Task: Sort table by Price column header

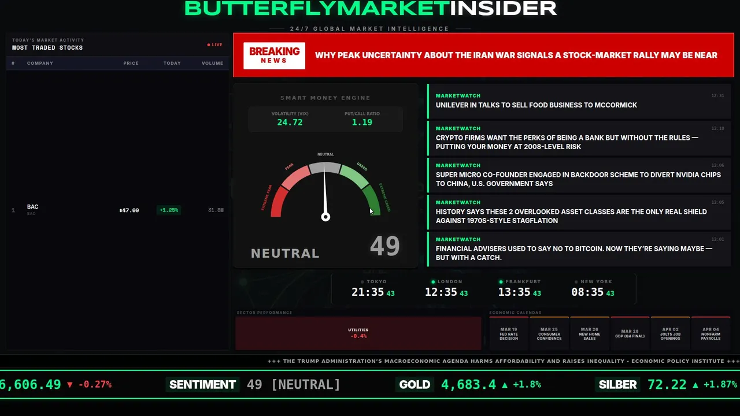Action: (131, 63)
